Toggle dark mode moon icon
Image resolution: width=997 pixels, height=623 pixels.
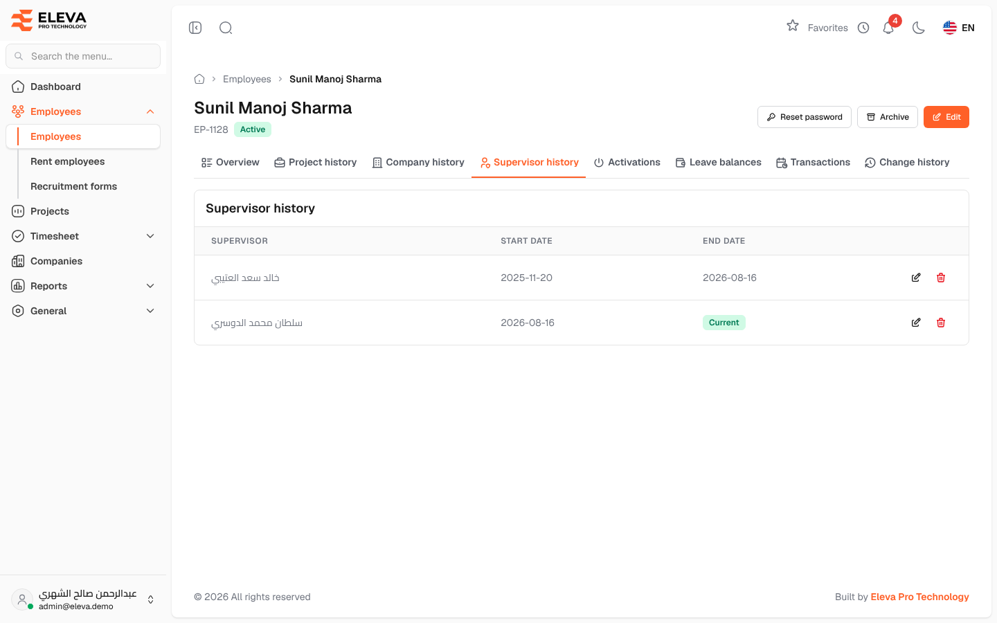[x=919, y=28]
